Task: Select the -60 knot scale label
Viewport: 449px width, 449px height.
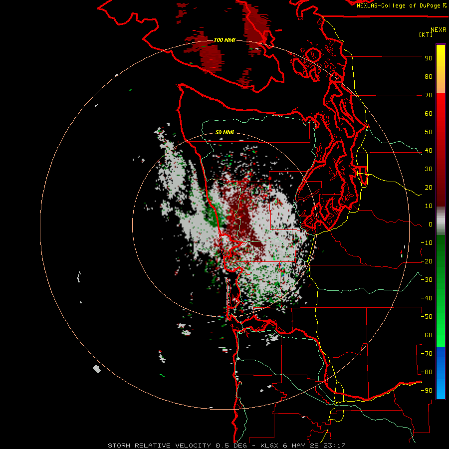Action: 427,335
